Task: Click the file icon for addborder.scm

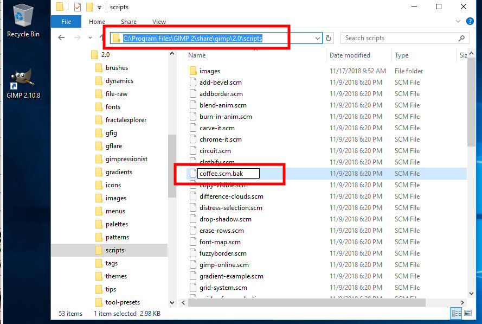Action: 193,93
